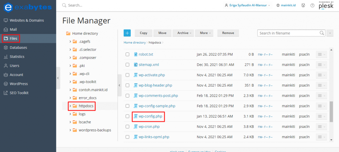
Task: Click the wp-blog-header.php file icon
Action: [x=135, y=85]
